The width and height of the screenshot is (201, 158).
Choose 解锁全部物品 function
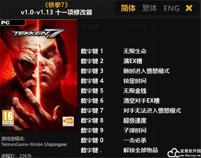tap(141, 150)
